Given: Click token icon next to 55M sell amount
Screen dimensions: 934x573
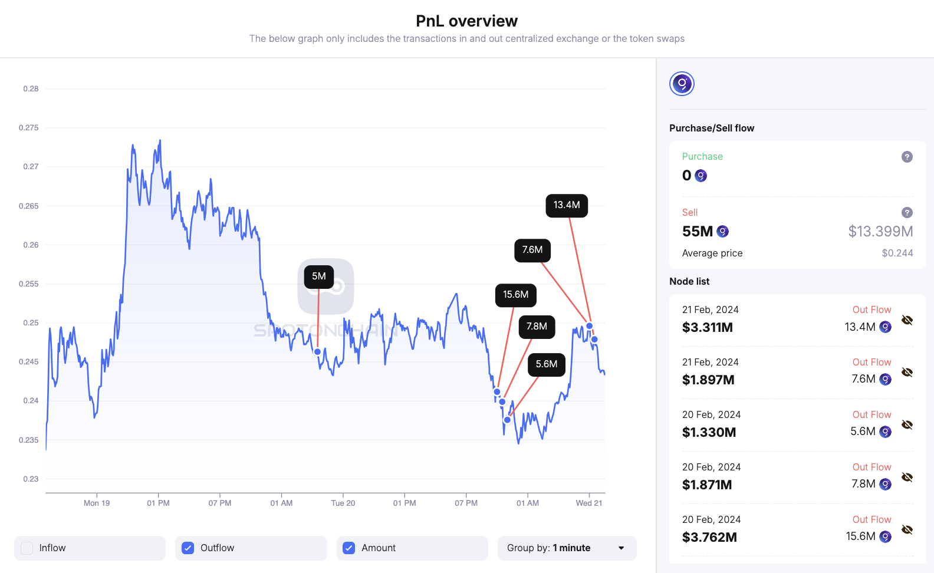Looking at the screenshot, I should coord(722,232).
